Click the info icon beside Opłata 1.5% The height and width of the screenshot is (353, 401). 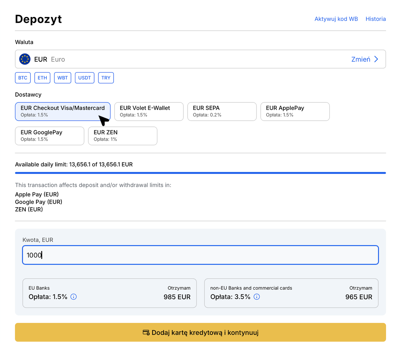73,297
